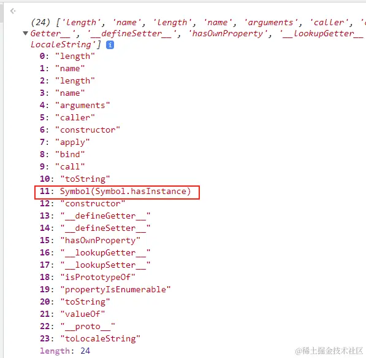Image resolution: width=366 pixels, height=358 pixels.
Task: Select index 15 "hasOwnProperty" entry
Action: [x=90, y=240]
